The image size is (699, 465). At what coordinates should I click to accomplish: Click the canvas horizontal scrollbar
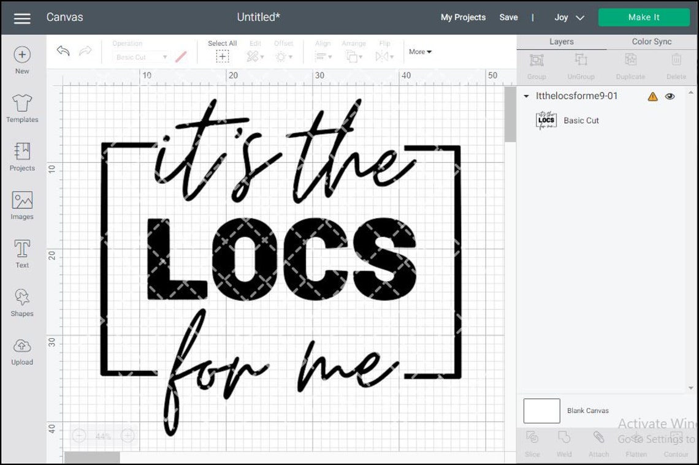[x=92, y=458]
